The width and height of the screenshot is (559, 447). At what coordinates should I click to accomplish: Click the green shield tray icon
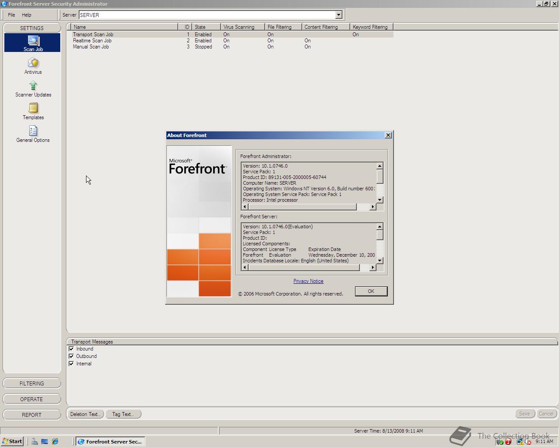click(500, 442)
